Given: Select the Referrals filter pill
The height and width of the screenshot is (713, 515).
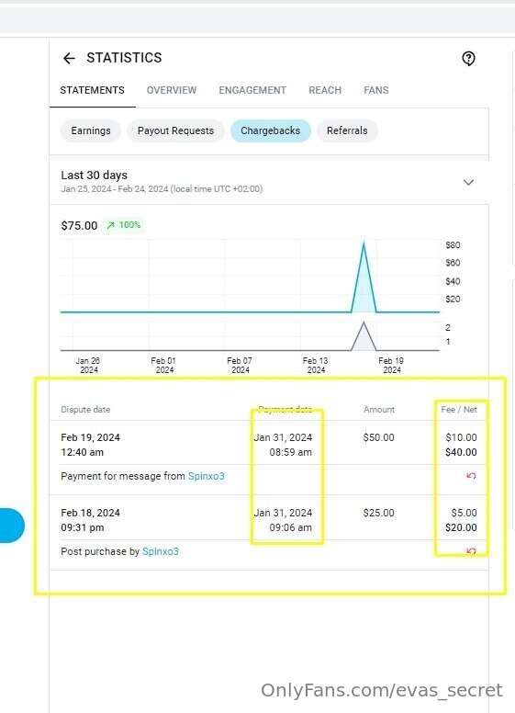Looking at the screenshot, I should click(x=347, y=131).
